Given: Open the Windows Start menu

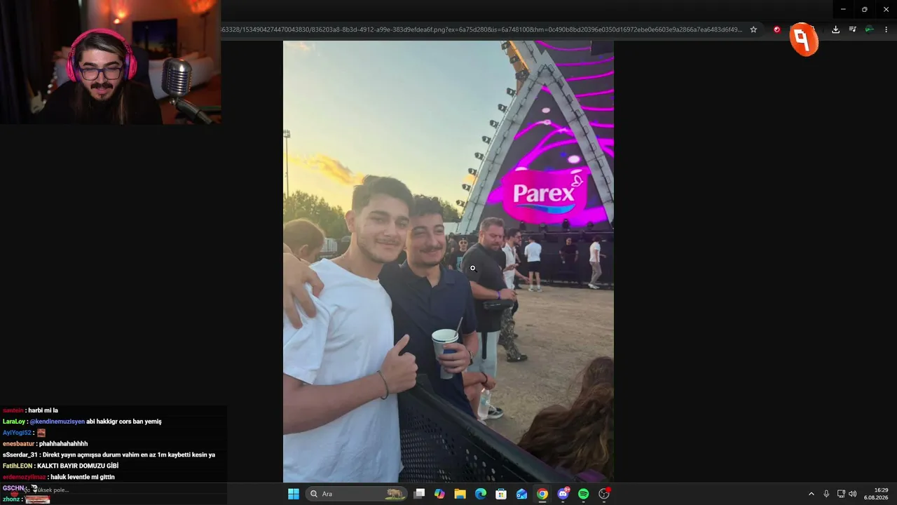Looking at the screenshot, I should [294, 494].
